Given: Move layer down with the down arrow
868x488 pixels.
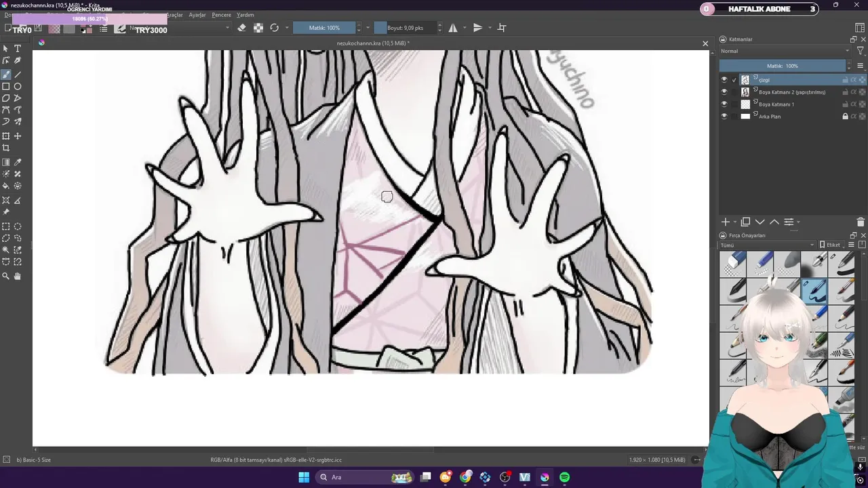Looking at the screenshot, I should coord(759,222).
